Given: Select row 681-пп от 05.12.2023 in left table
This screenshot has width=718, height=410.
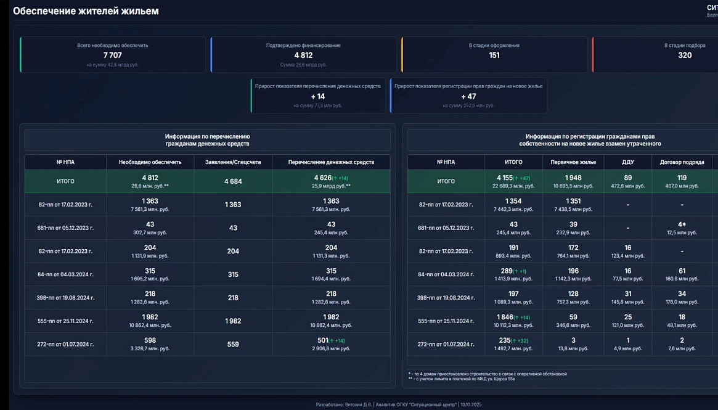Looking at the screenshot, I should tap(65, 228).
